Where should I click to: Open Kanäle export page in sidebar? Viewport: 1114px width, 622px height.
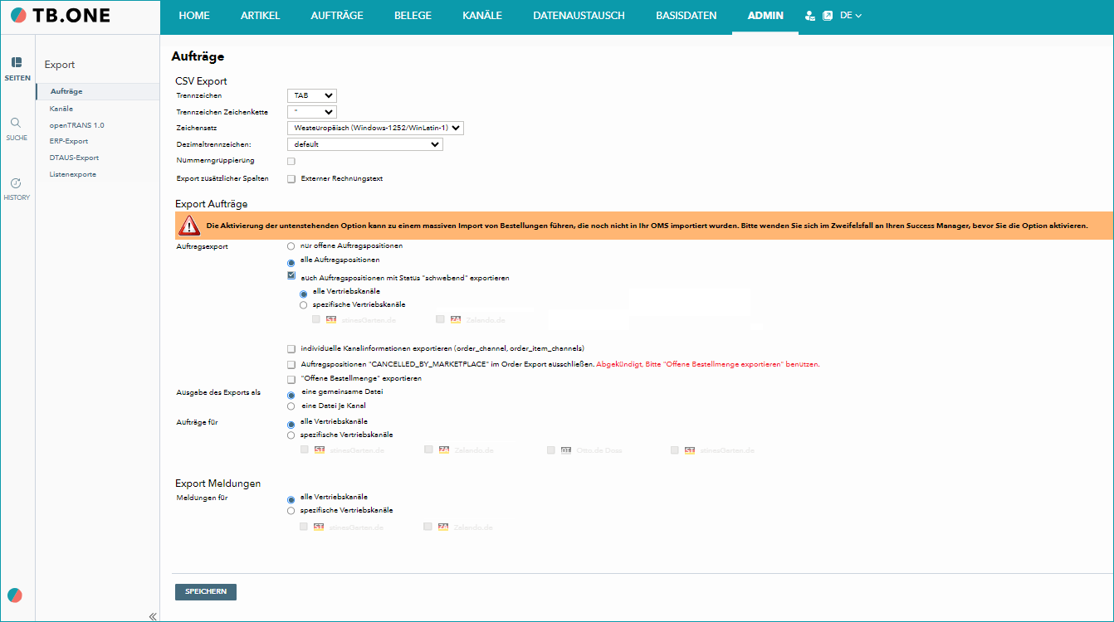61,109
